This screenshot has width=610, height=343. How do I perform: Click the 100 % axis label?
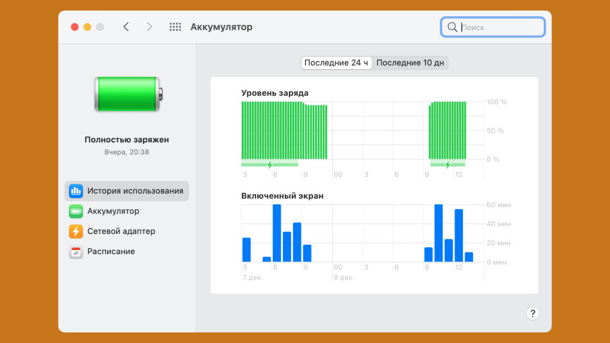[497, 102]
